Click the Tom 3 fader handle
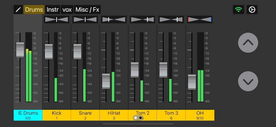This screenshot has height=127, width=276. [x=163, y=70]
